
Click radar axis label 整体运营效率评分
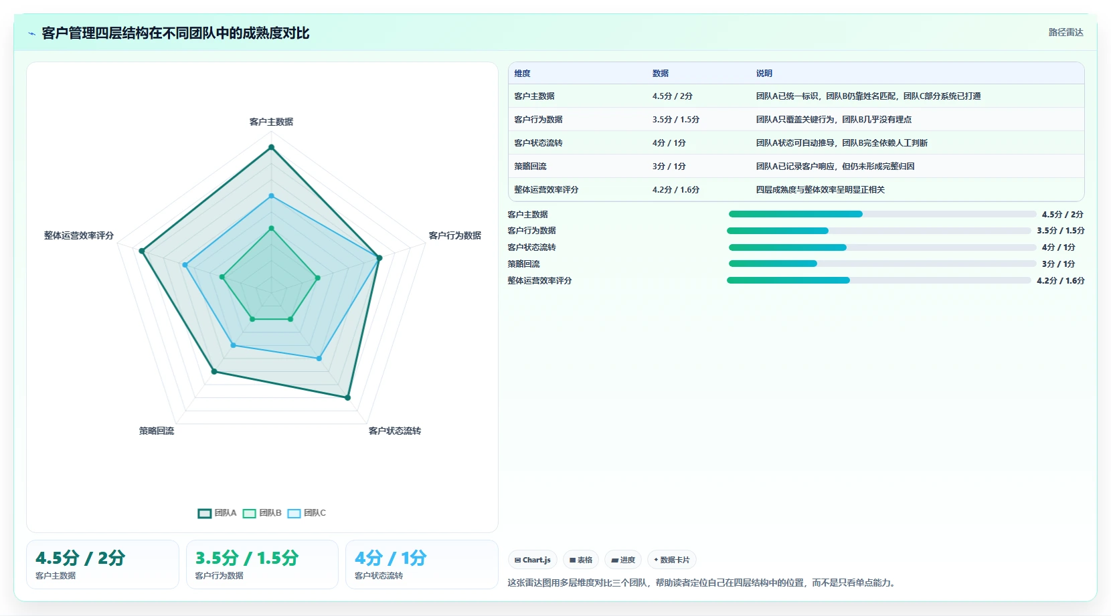(x=79, y=235)
